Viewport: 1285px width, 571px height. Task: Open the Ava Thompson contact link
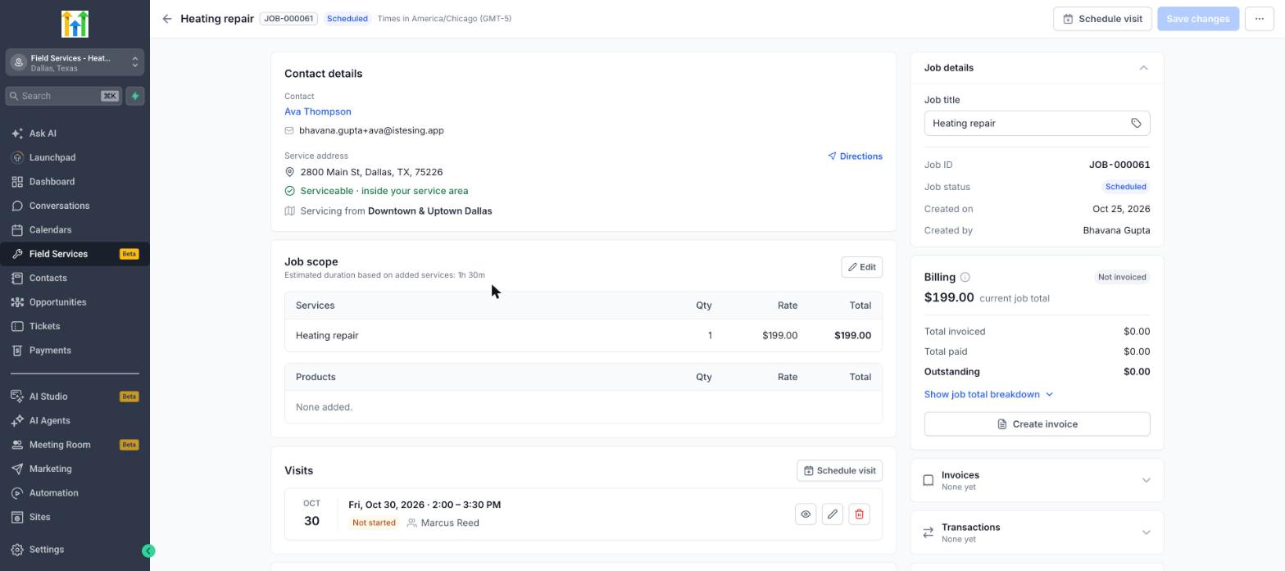318,111
